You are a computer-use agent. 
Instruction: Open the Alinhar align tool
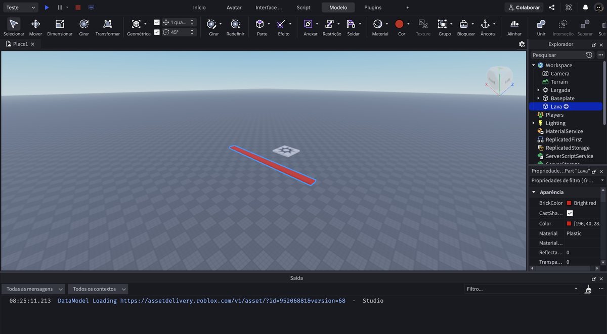(514, 26)
